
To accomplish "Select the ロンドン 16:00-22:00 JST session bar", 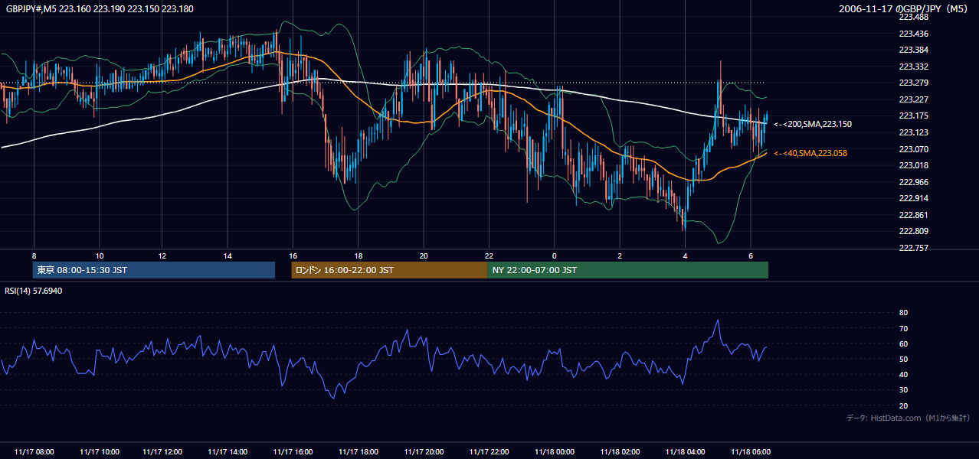I will pos(389,270).
